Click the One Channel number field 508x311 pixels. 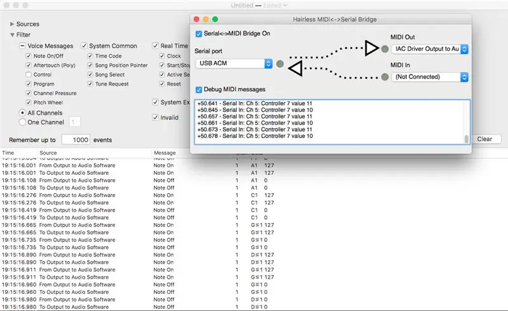pyautogui.click(x=75, y=122)
